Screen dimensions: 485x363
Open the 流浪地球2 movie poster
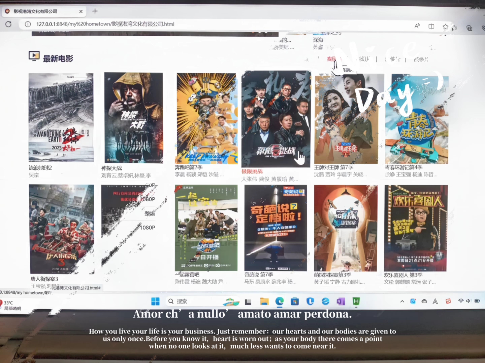[61, 118]
